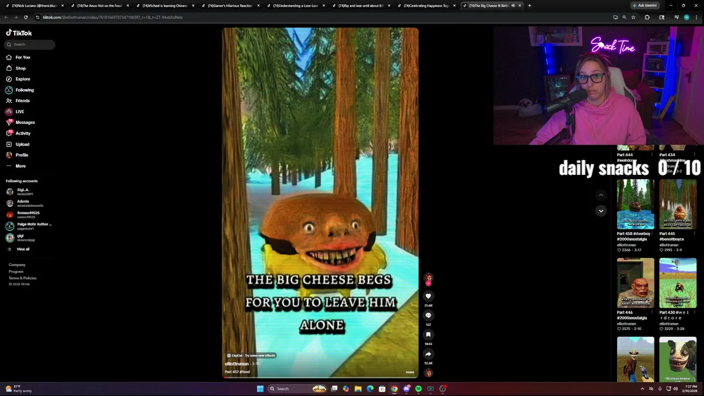704x396 pixels.
Task: Open the Terms & Policies footer link
Action: tap(23, 278)
